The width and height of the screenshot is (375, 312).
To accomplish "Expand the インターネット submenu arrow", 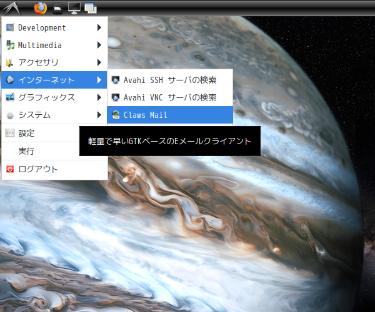I will click(99, 80).
